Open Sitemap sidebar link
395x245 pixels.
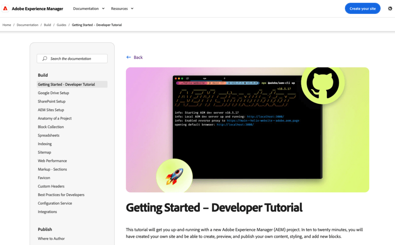tap(44, 152)
